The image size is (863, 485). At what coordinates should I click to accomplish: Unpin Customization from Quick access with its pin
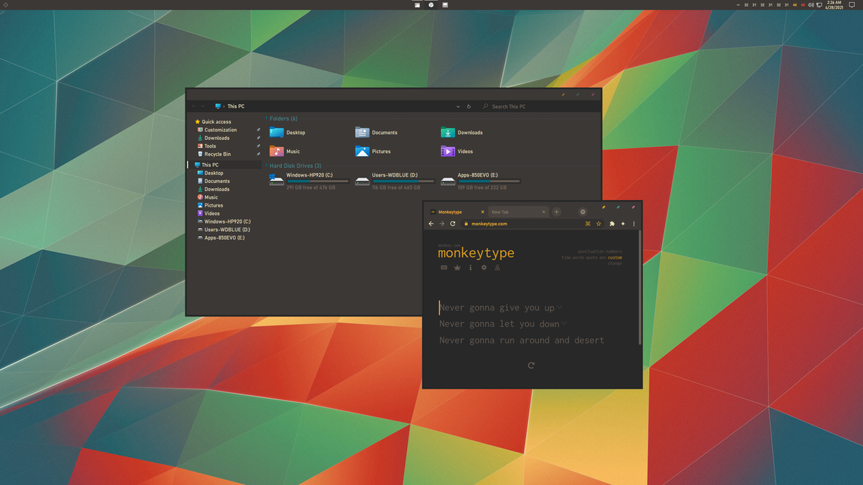pos(258,130)
